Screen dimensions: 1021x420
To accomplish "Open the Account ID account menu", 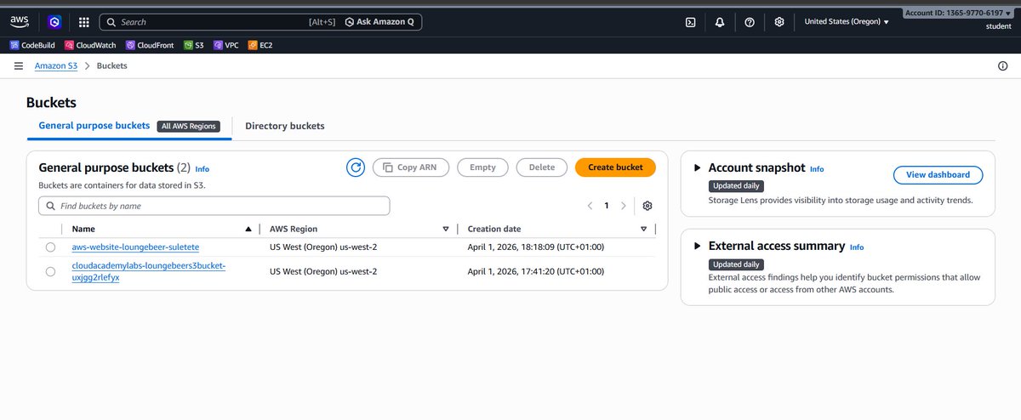I will pos(960,13).
